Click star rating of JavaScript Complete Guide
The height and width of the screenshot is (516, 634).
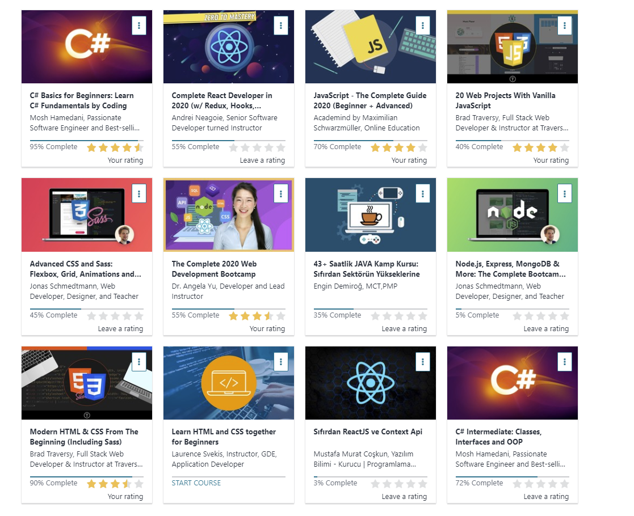399,147
